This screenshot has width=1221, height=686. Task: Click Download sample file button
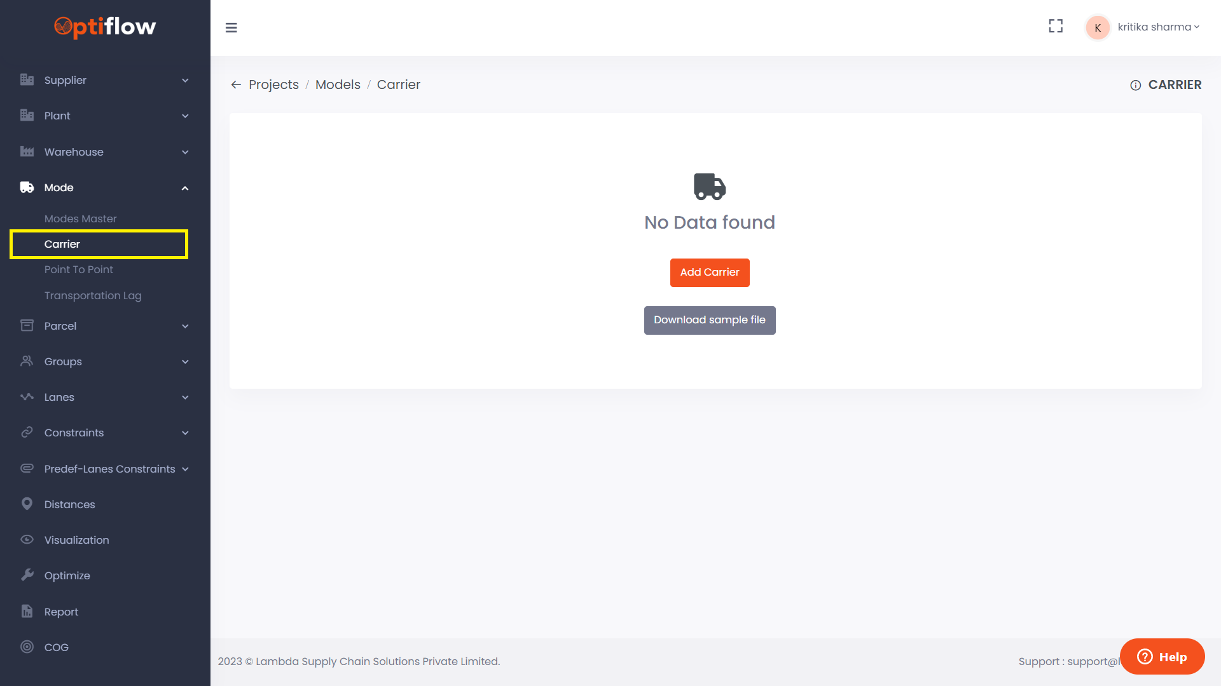(710, 320)
